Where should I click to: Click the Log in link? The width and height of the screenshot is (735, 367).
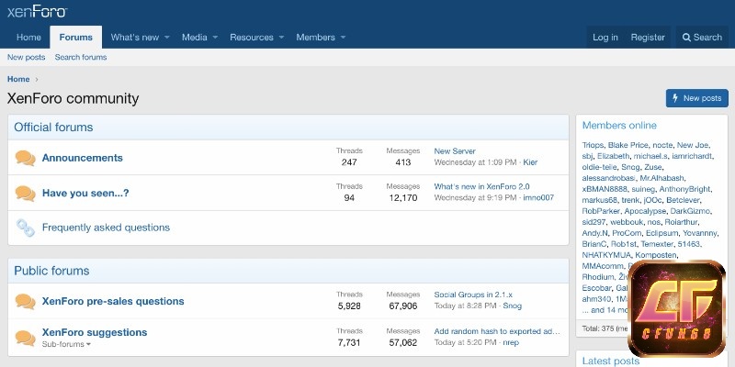pyautogui.click(x=605, y=38)
